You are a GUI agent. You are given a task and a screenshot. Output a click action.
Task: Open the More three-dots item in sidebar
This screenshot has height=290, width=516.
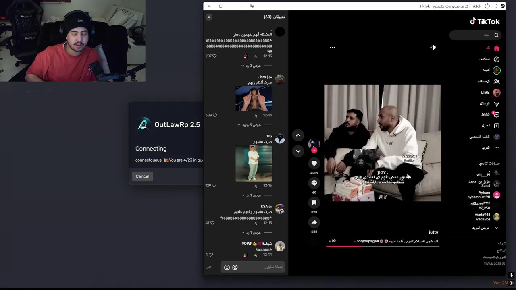(x=496, y=148)
